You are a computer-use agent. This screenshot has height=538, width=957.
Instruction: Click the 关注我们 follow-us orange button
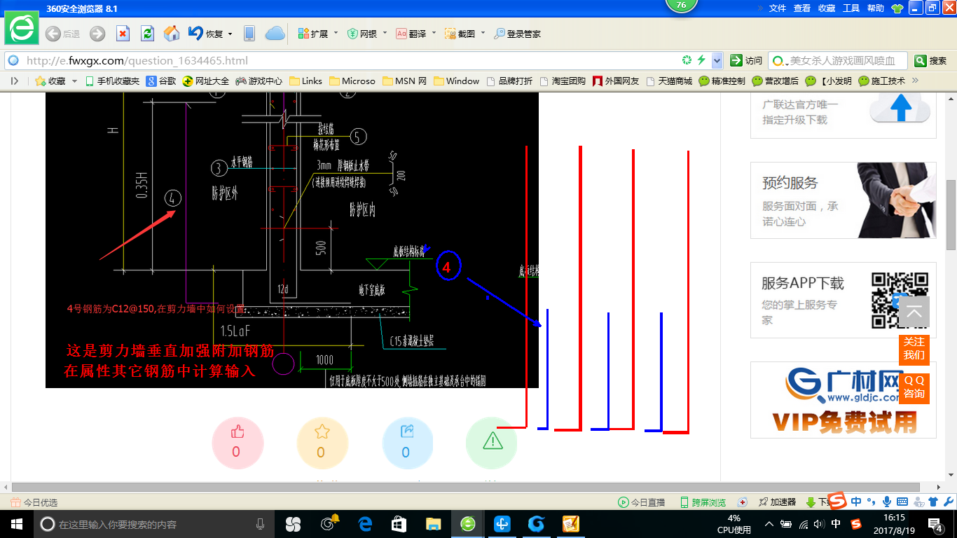click(x=914, y=348)
